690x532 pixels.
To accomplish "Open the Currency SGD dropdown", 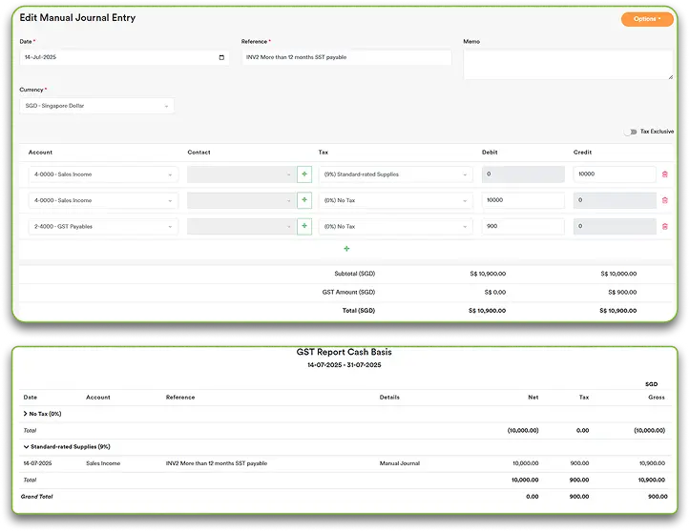I will [x=96, y=106].
